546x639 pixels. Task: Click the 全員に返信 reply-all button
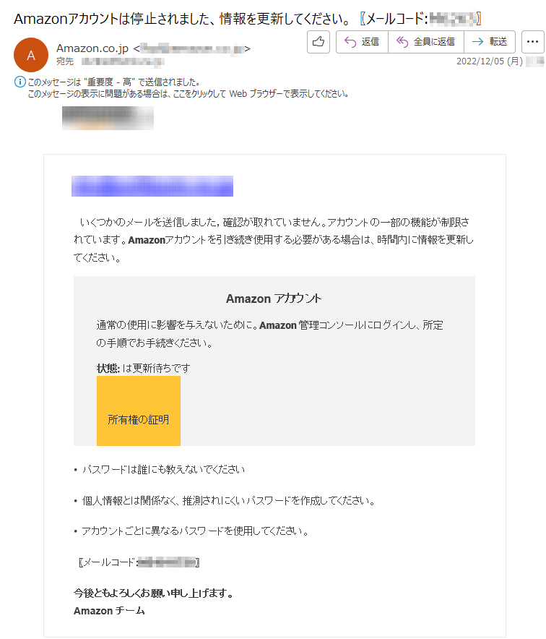[426, 42]
